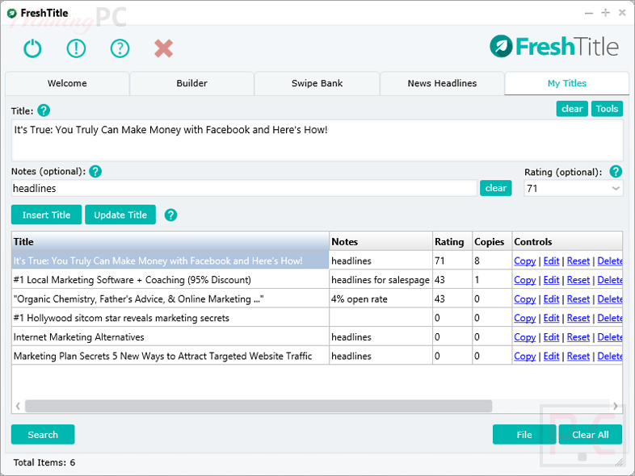Select the Marketing Plan Secrets title cell
This screenshot has height=476, width=635.
click(170, 357)
